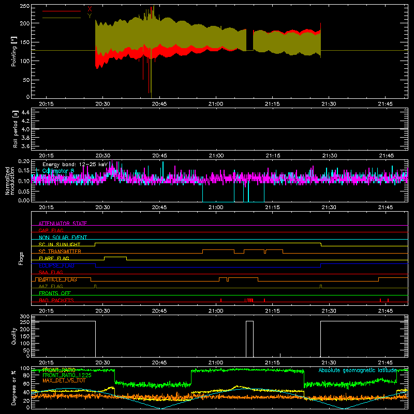This screenshot has height=414, width=414.
Task: Select the green FRONTS_OFF label
Action: tap(55, 293)
